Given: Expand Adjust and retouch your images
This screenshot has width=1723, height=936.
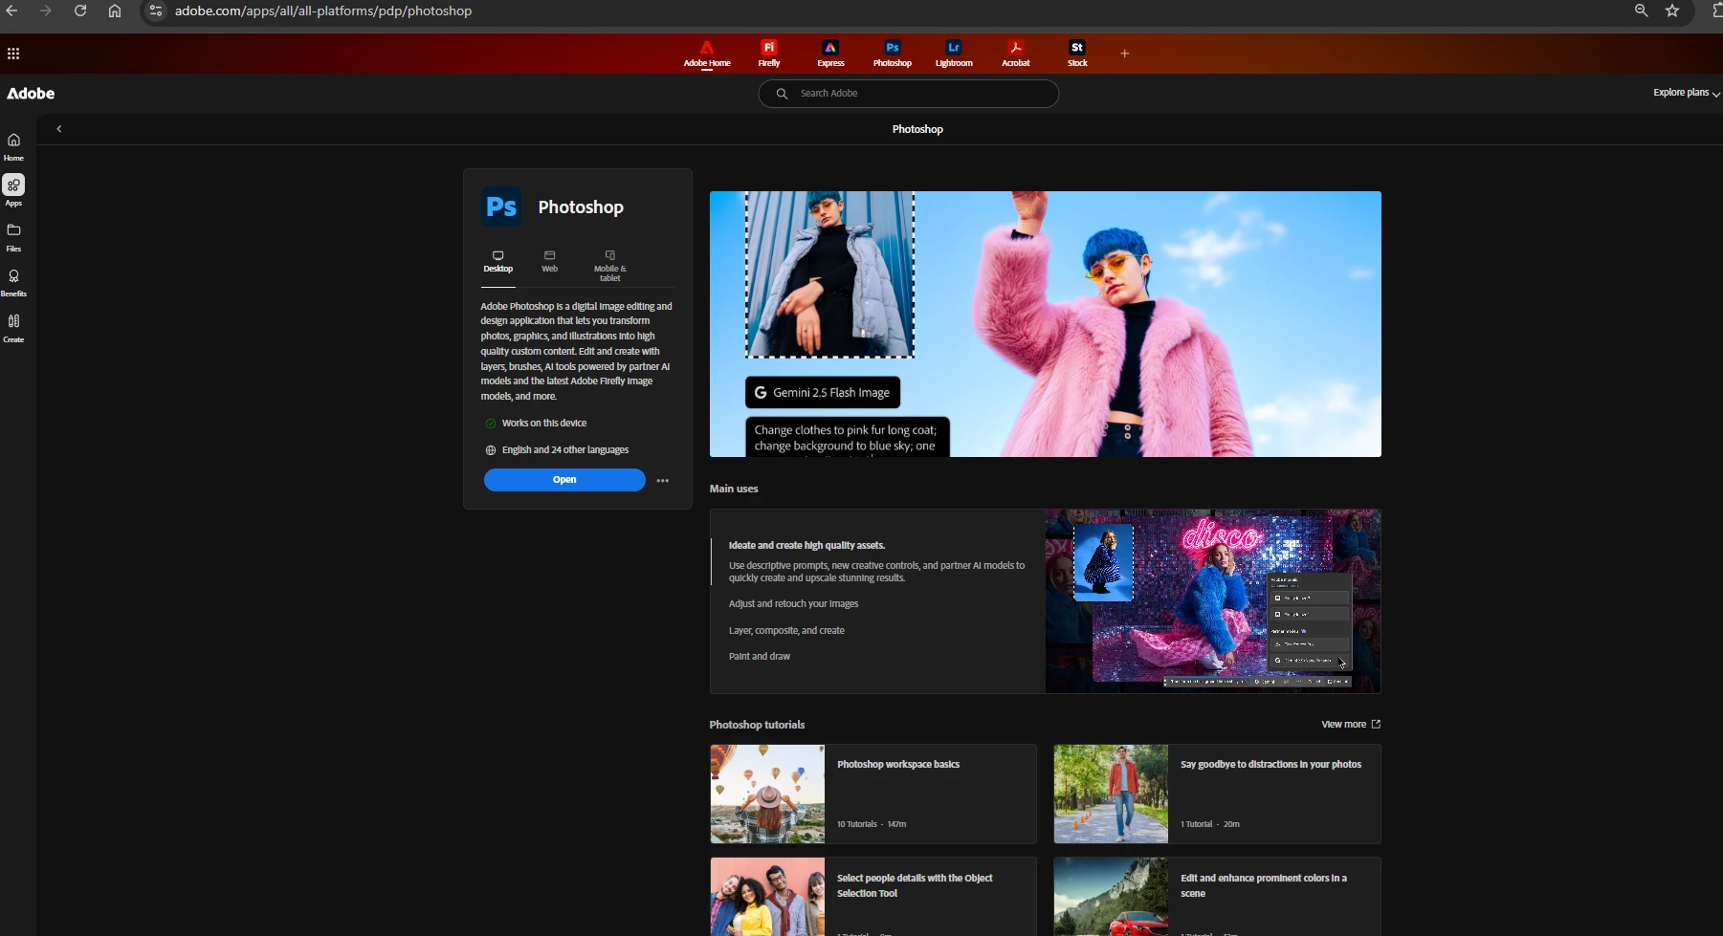Looking at the screenshot, I should point(793,604).
